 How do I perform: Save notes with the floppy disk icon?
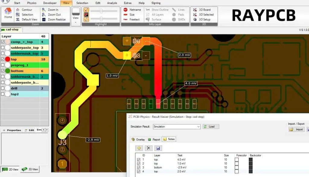point(158,148)
